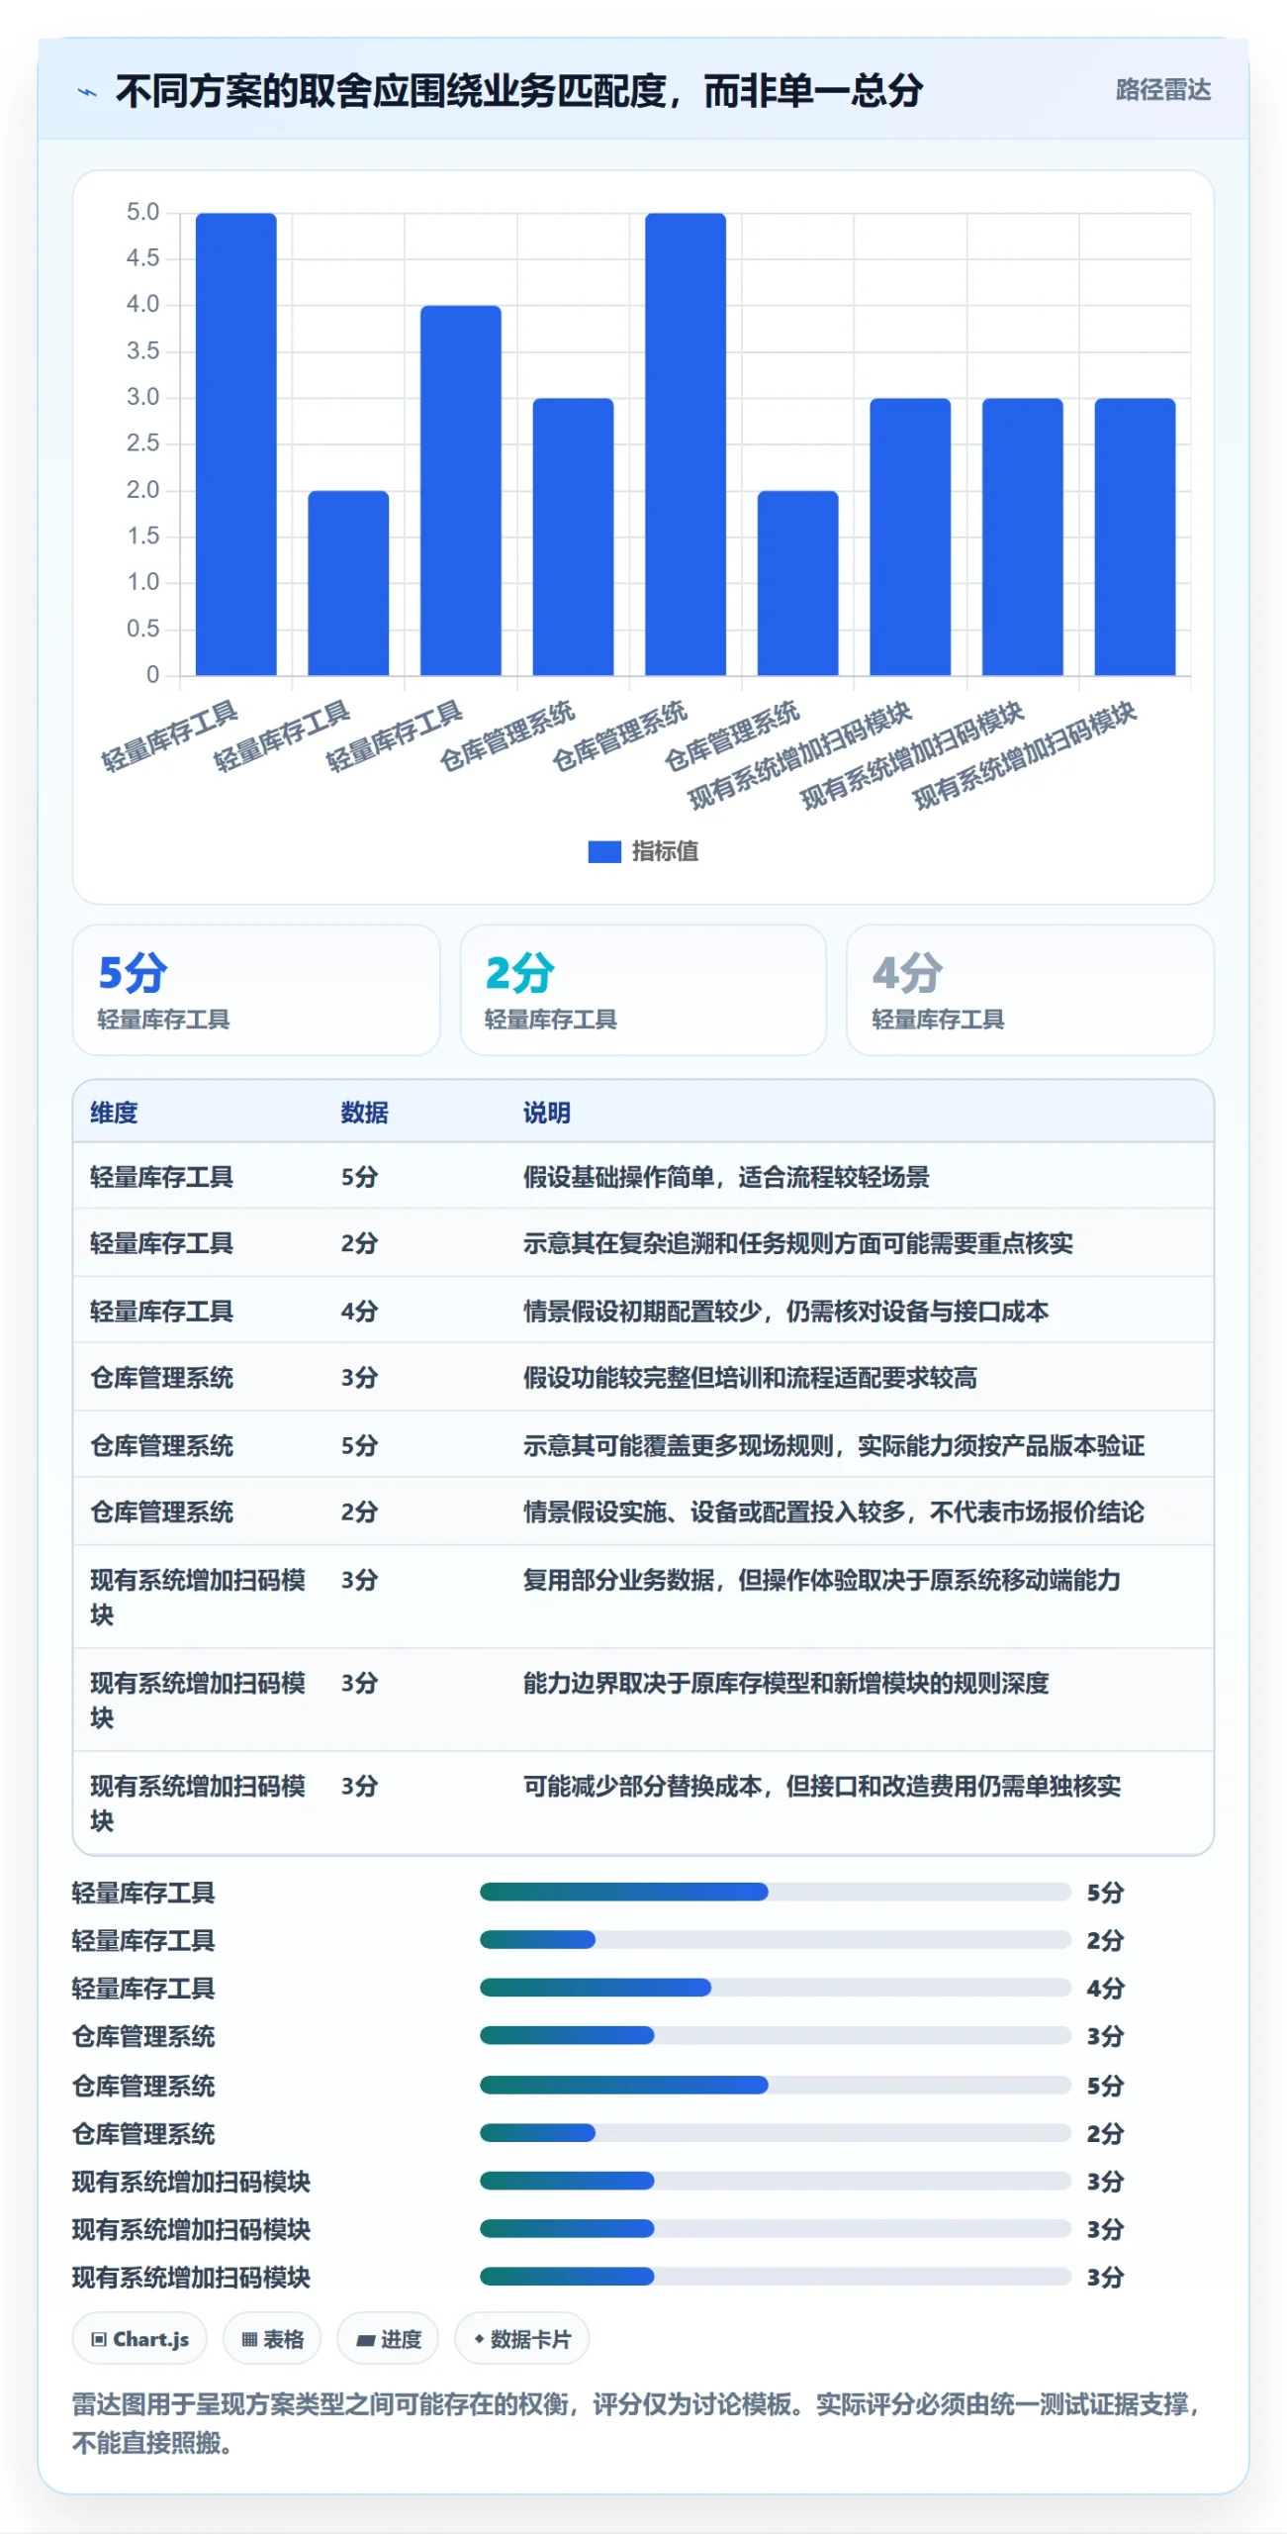Click the 说明 column header
1287x2534 pixels.
[x=546, y=1113]
